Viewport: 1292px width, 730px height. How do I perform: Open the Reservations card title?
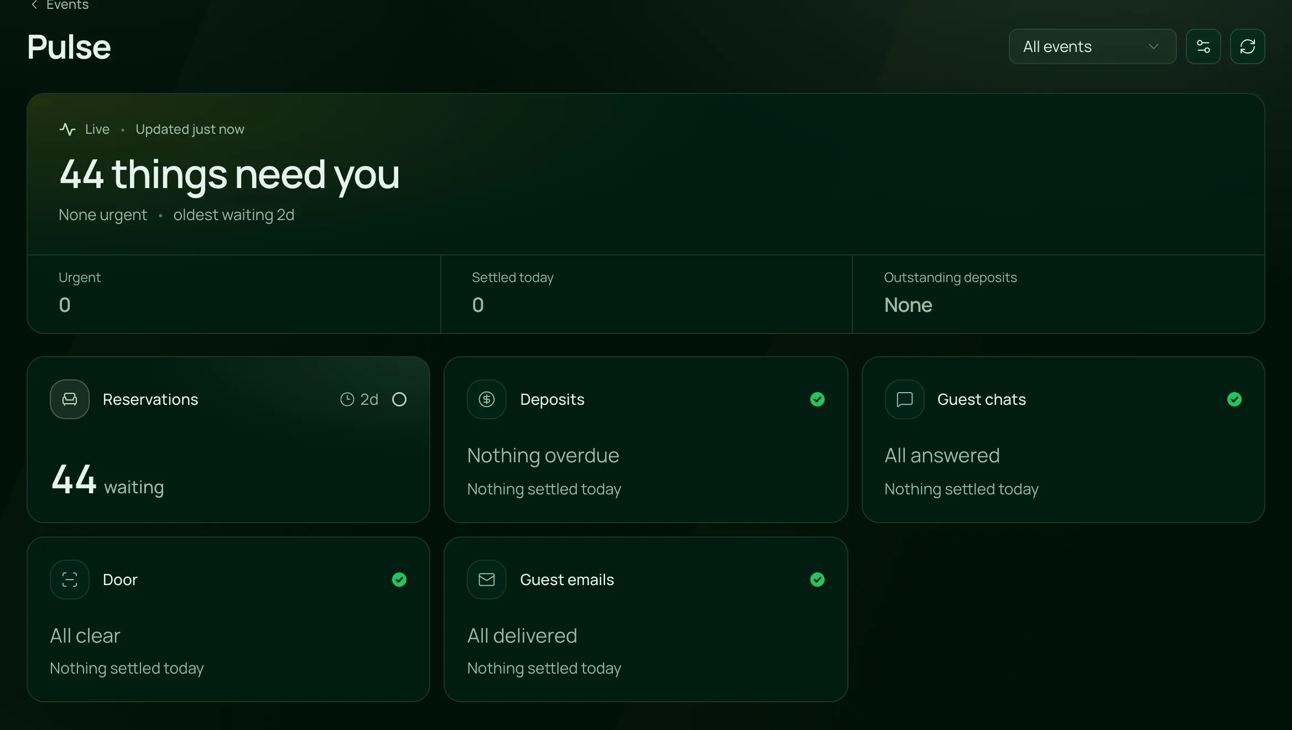click(150, 399)
